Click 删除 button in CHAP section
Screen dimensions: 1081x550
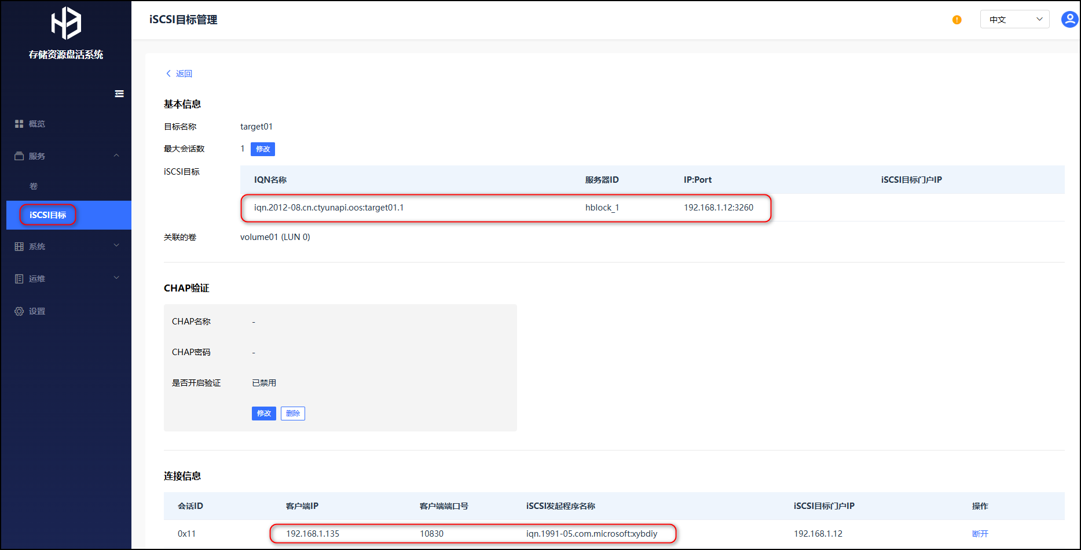point(293,414)
